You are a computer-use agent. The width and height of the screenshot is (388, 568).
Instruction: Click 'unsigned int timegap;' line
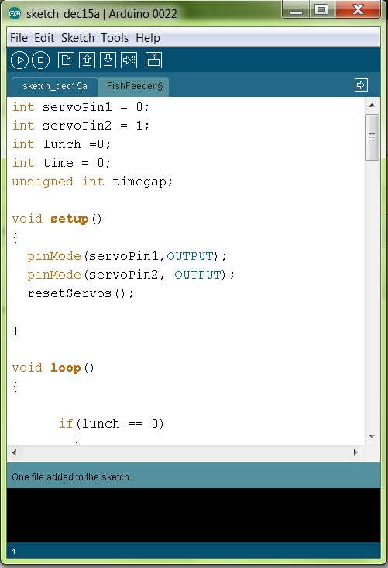(93, 182)
